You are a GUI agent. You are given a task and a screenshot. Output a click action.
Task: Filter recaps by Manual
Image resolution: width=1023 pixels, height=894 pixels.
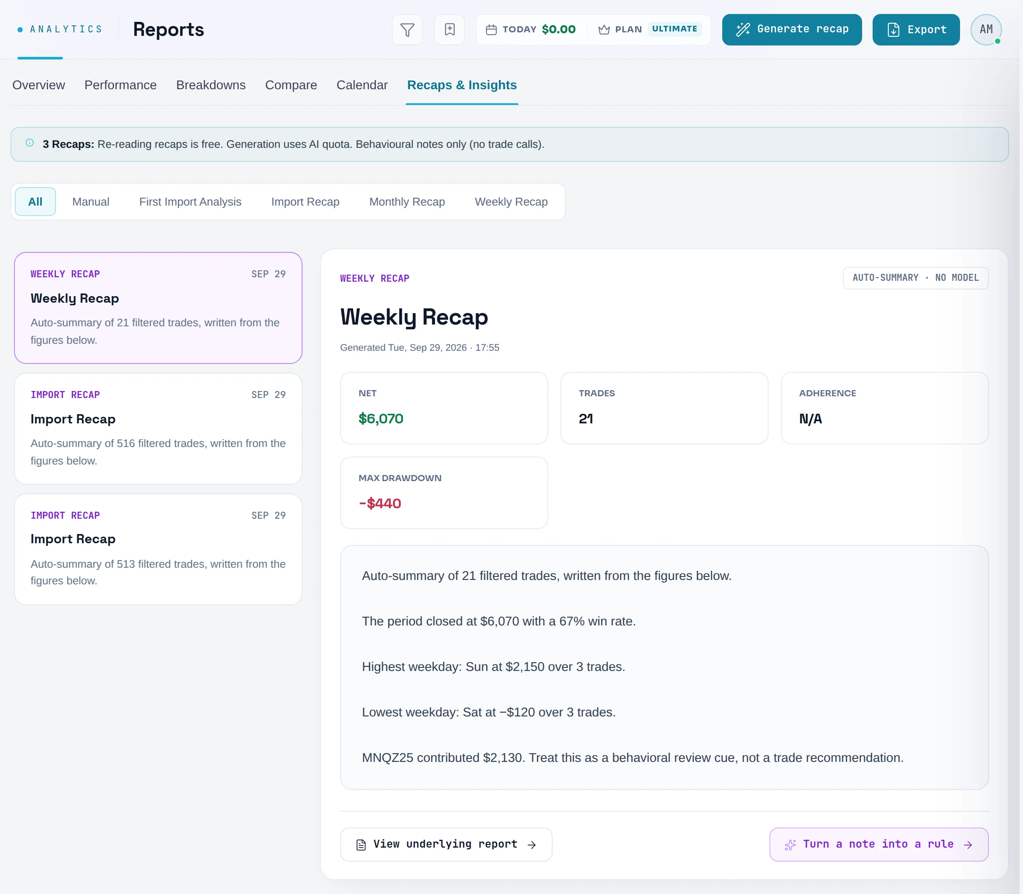tap(91, 202)
